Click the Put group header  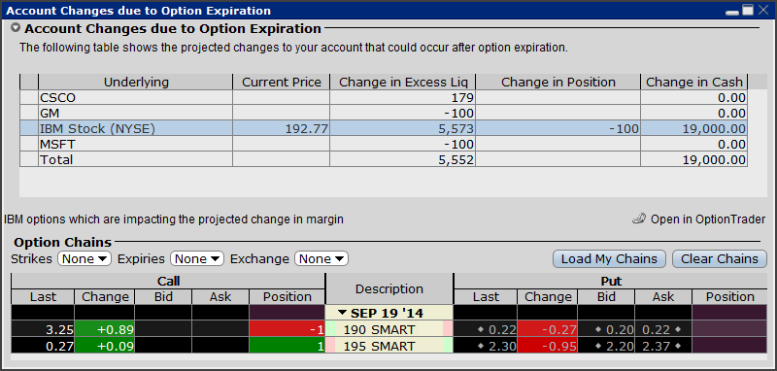click(x=611, y=282)
